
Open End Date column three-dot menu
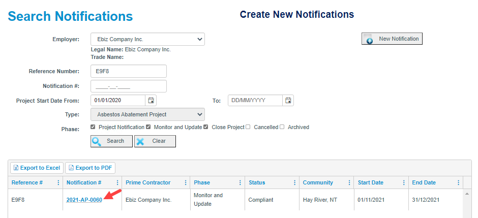pyautogui.click(x=458, y=182)
